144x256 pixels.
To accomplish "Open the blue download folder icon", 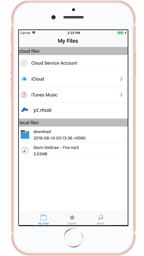I will click(25, 134).
